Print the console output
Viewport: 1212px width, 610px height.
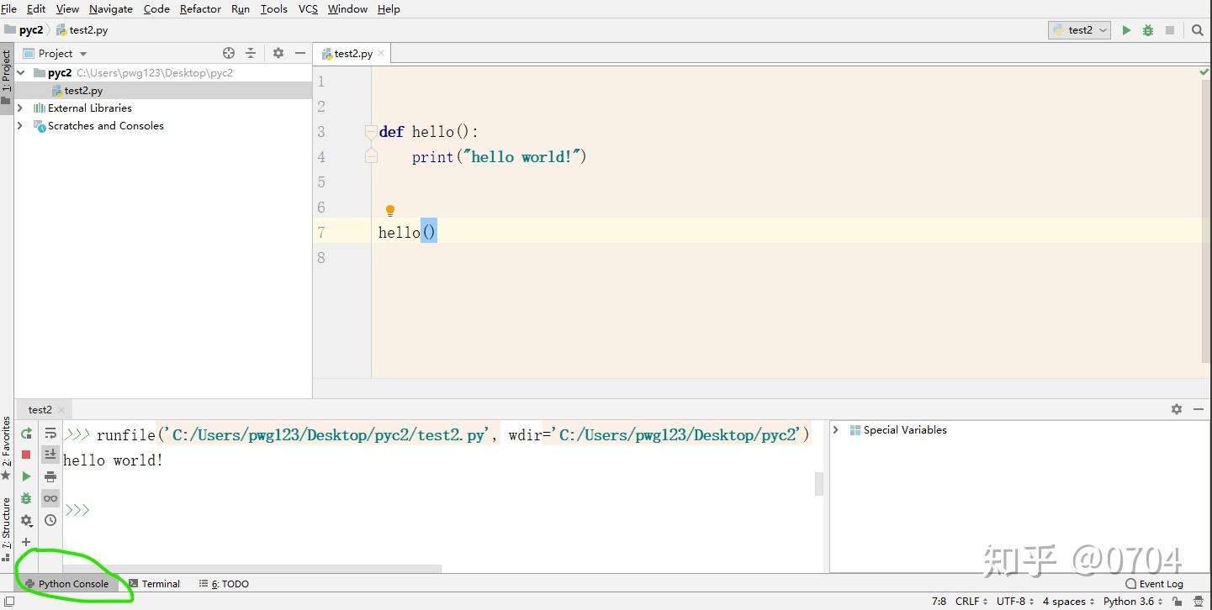pos(50,476)
